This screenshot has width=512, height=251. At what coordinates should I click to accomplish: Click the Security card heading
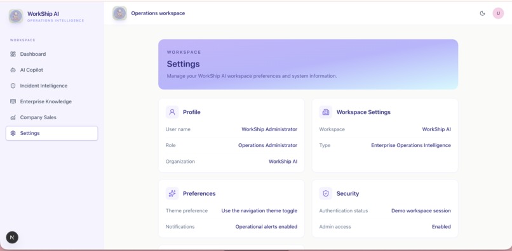pos(347,193)
